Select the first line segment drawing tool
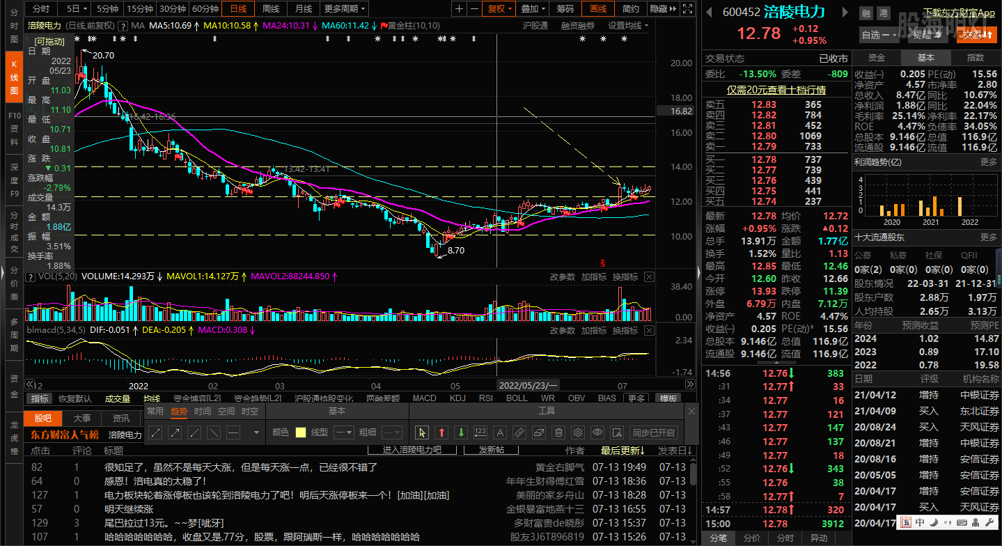The height and width of the screenshot is (546, 1002). pyautogui.click(x=156, y=432)
